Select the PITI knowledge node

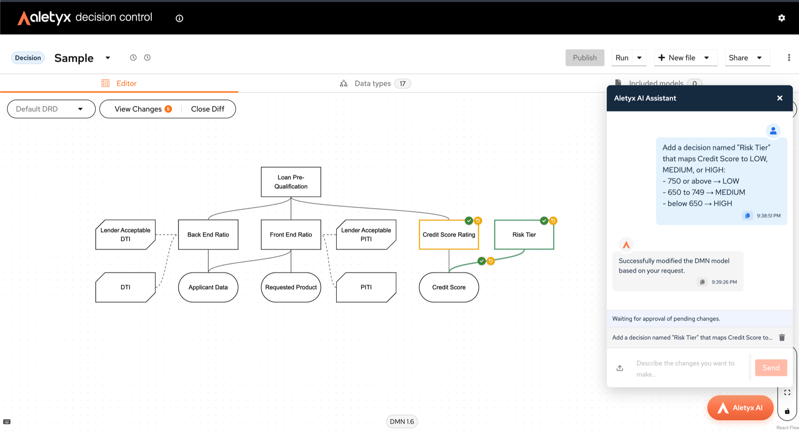pos(366,287)
